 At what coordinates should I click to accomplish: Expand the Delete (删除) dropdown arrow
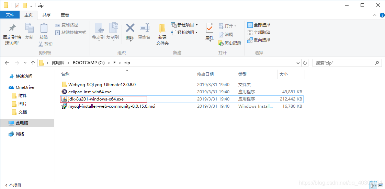[130, 41]
